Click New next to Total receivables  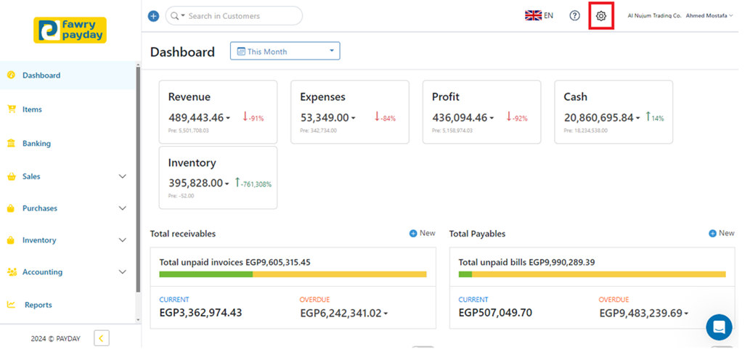pos(422,233)
